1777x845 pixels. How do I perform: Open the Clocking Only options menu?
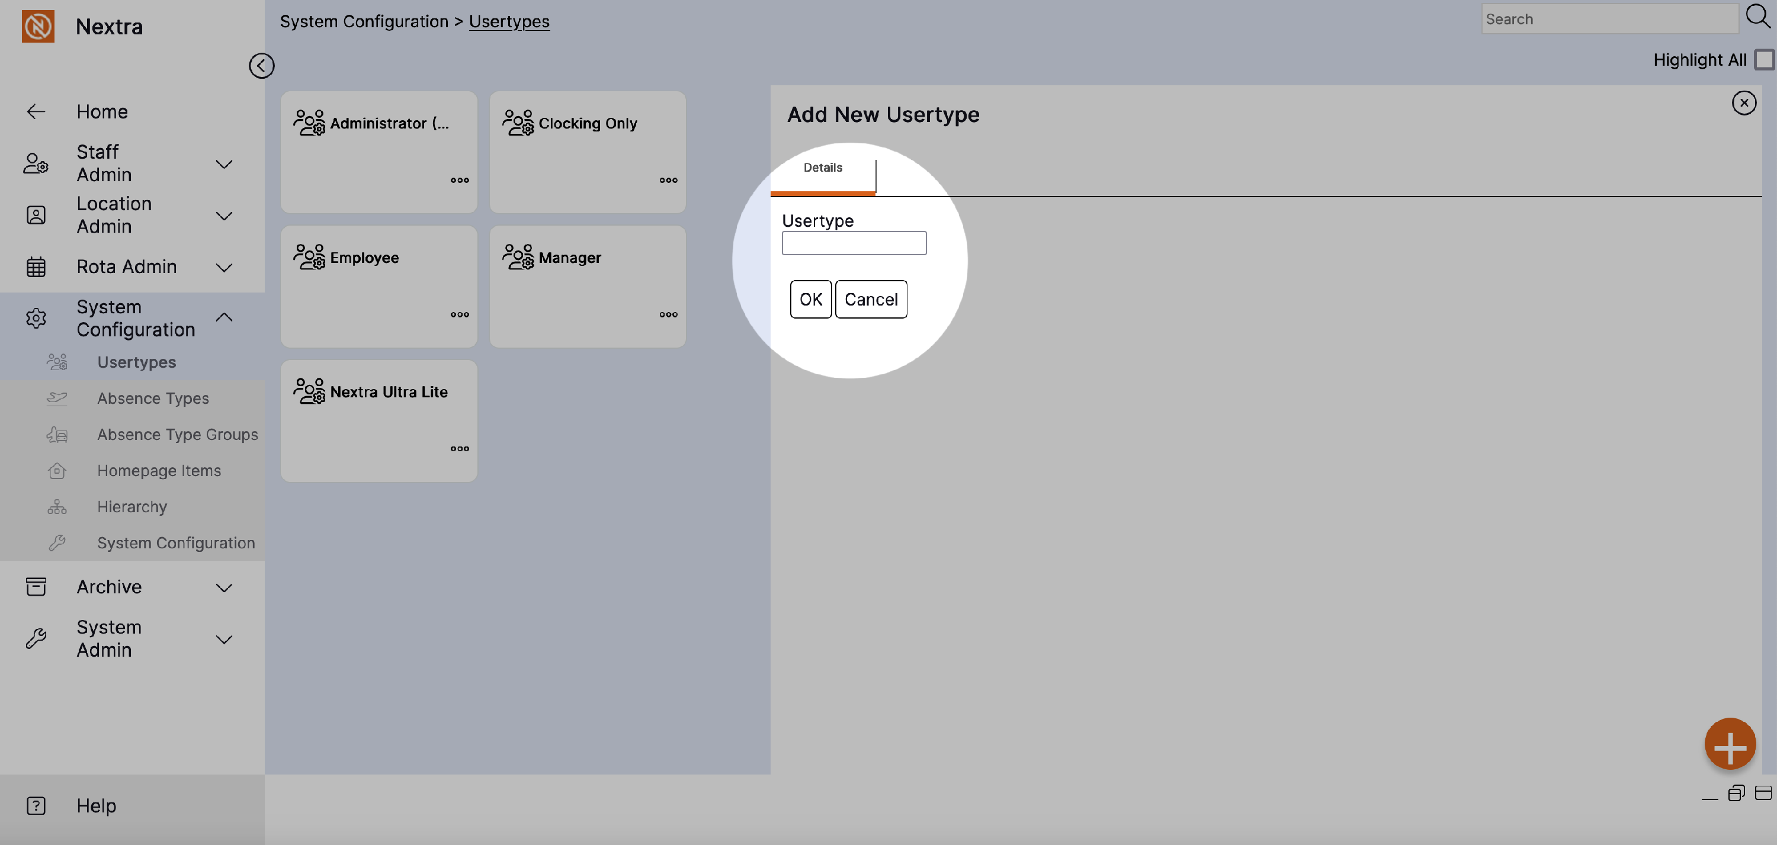(x=668, y=180)
